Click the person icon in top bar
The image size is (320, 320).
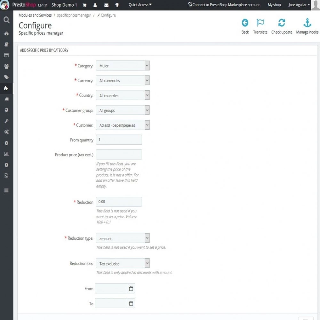tap(95, 5)
